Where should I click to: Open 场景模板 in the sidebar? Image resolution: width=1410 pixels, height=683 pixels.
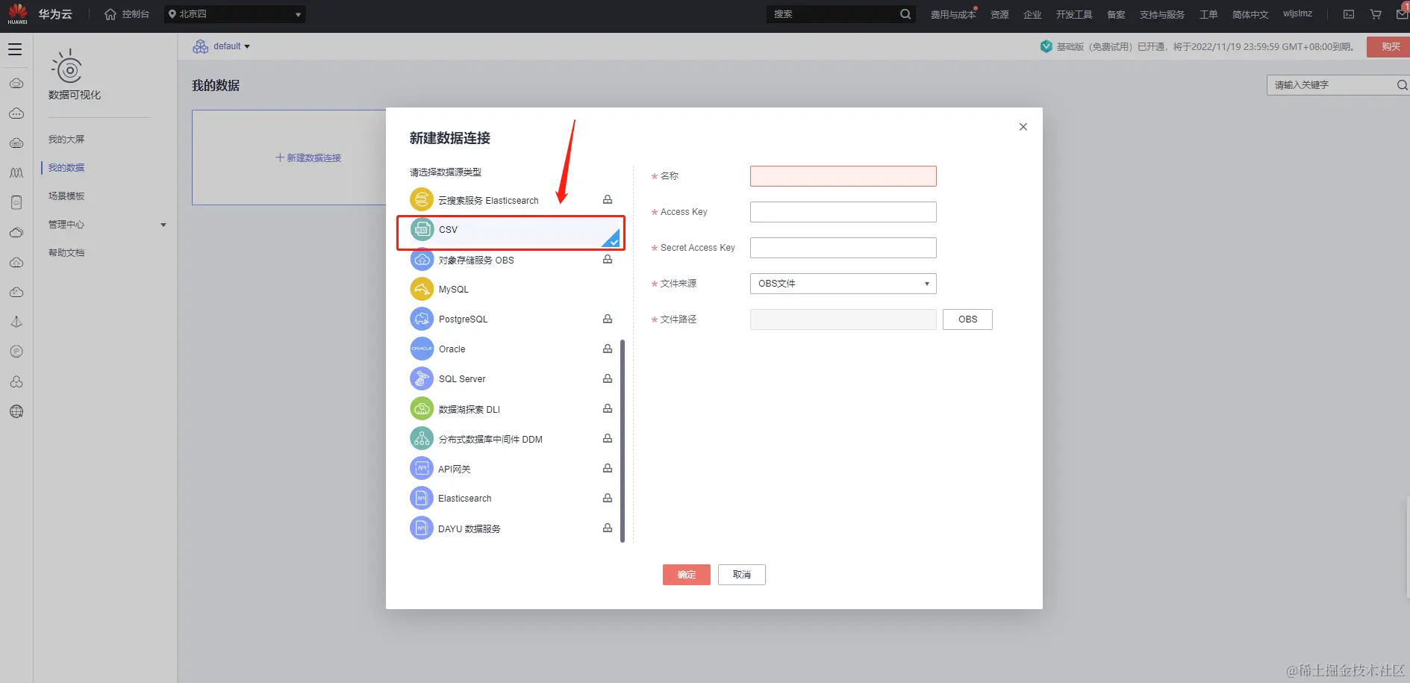[x=66, y=196]
